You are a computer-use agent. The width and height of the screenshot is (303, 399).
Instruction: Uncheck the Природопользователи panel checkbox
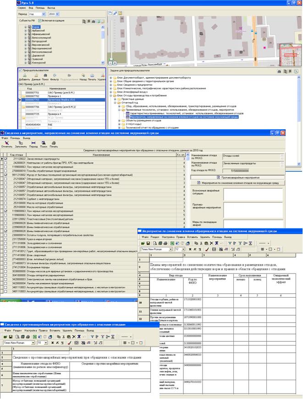(x=20, y=71)
